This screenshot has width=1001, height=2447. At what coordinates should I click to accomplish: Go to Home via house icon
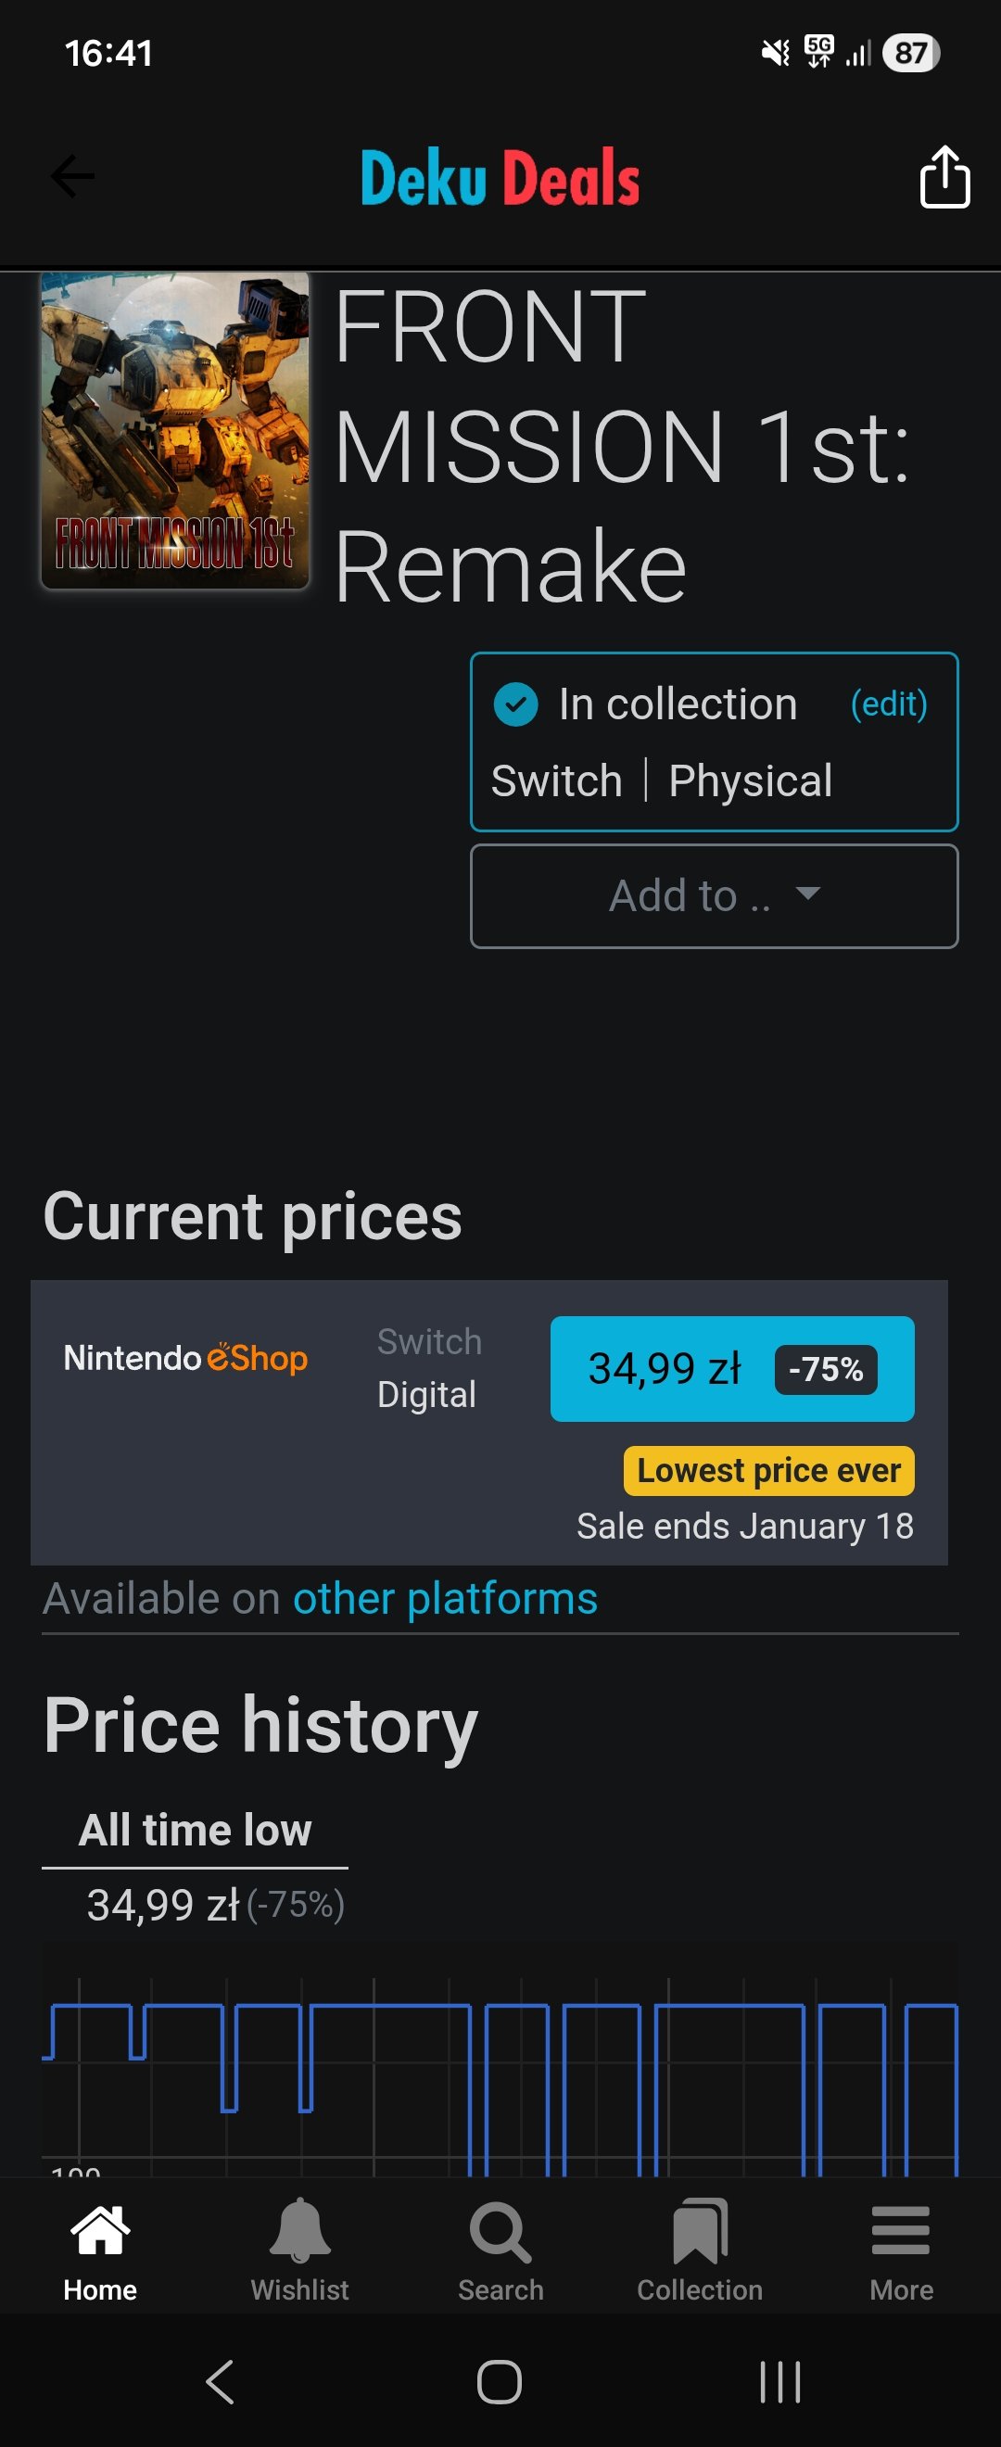coord(100,2249)
